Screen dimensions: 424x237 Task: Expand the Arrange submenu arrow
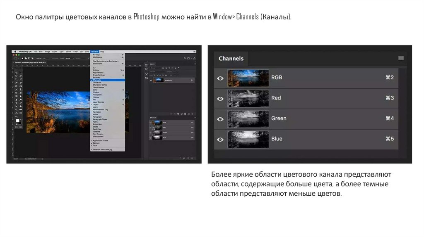pos(123,55)
